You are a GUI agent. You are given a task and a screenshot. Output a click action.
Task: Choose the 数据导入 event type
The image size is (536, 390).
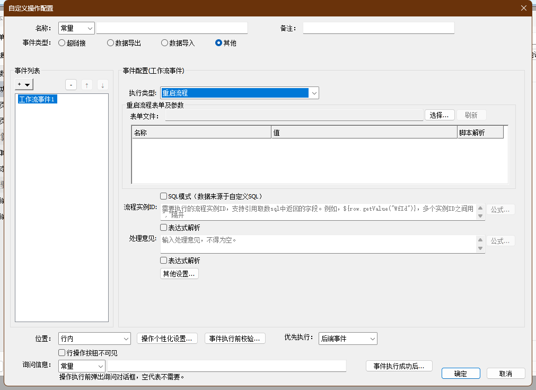click(164, 43)
